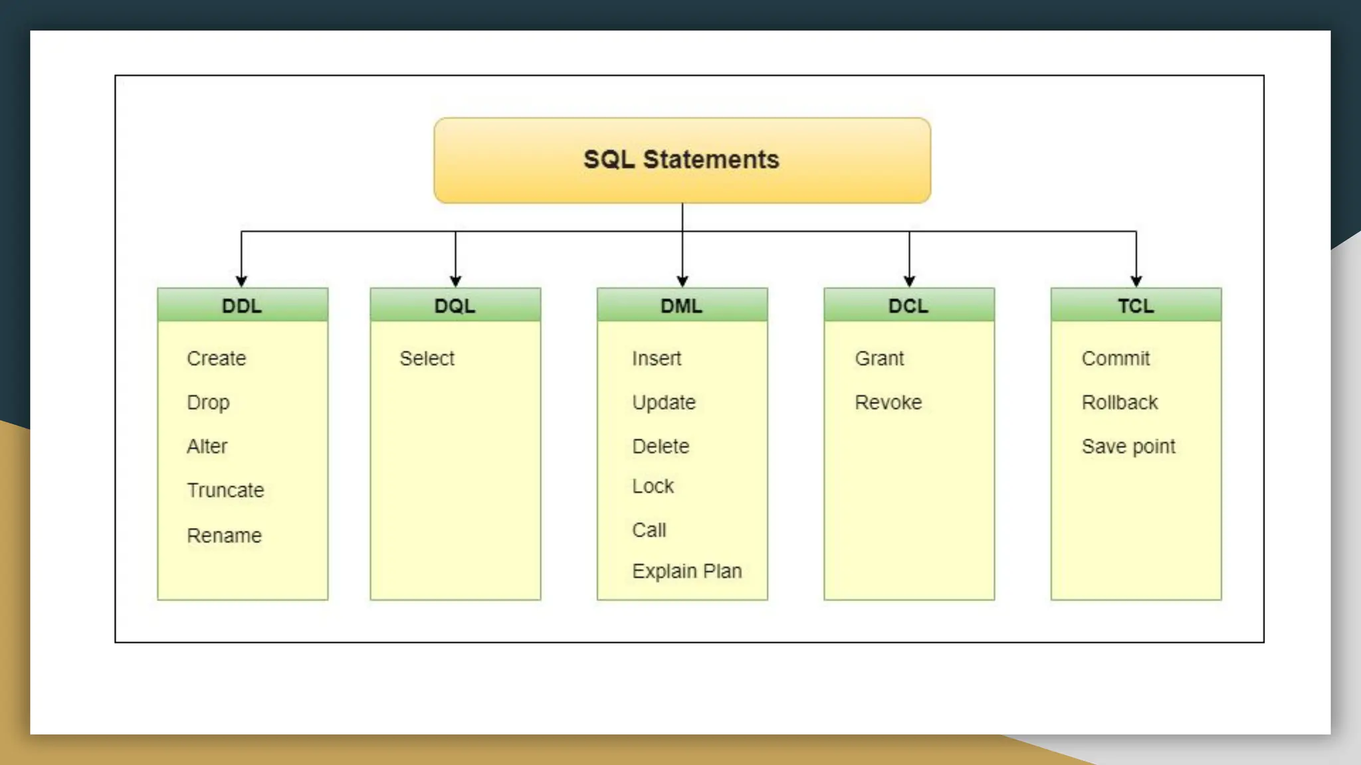Click the arrowhead pointing to DDL
Viewport: 1361px width, 765px height.
click(241, 282)
